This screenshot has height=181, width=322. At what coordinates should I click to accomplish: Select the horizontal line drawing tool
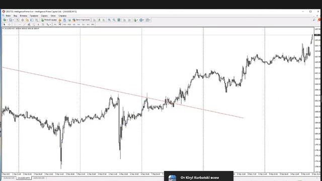pos(20,25)
